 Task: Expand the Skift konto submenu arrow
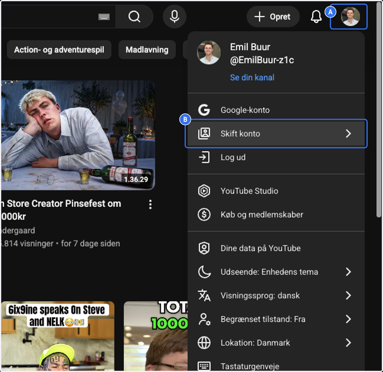[x=348, y=133]
